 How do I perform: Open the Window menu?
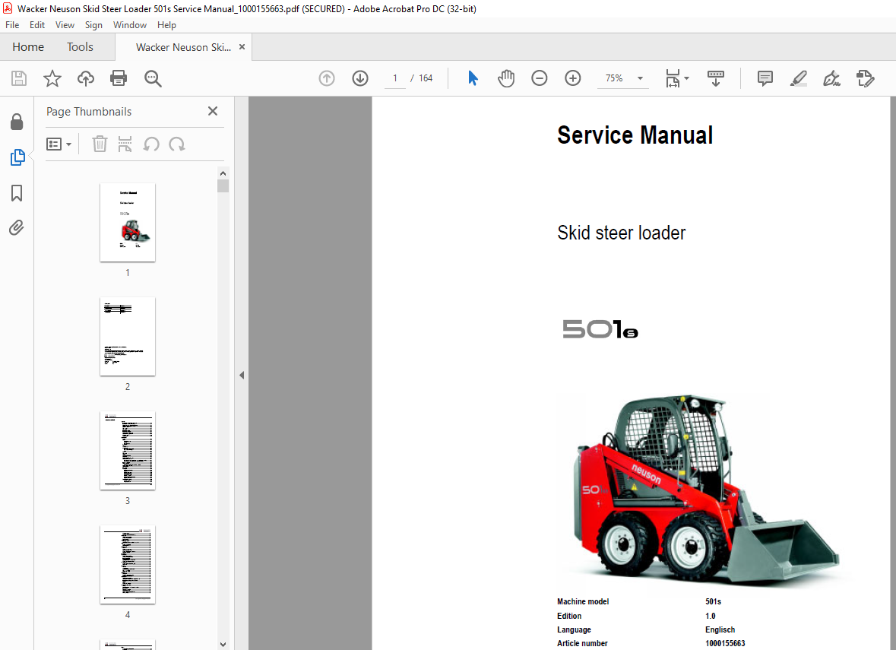tap(130, 25)
